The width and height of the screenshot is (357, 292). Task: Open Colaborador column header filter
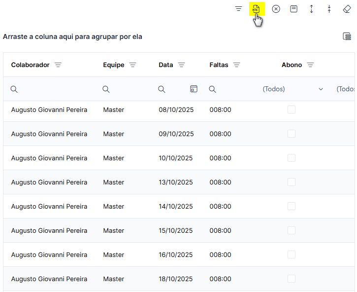(58, 65)
